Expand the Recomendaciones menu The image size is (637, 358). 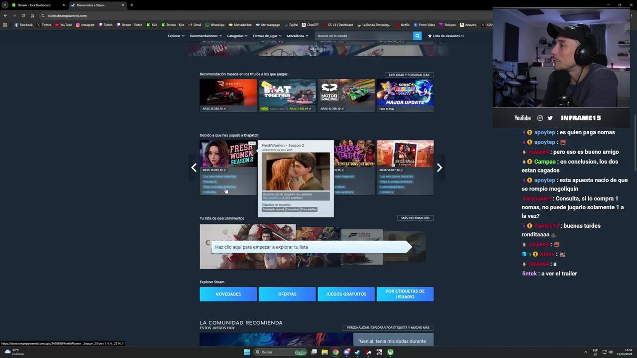(206, 36)
